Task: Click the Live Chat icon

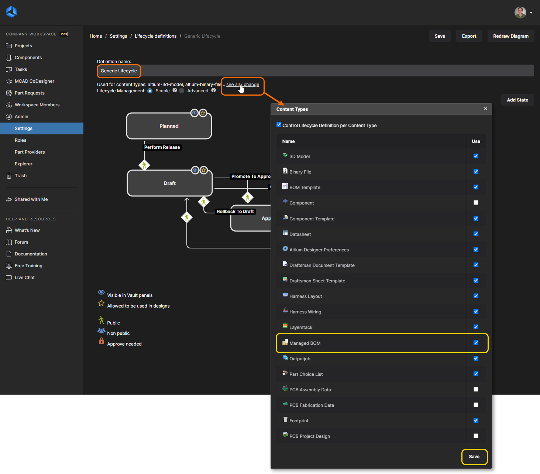Action: click(9, 278)
